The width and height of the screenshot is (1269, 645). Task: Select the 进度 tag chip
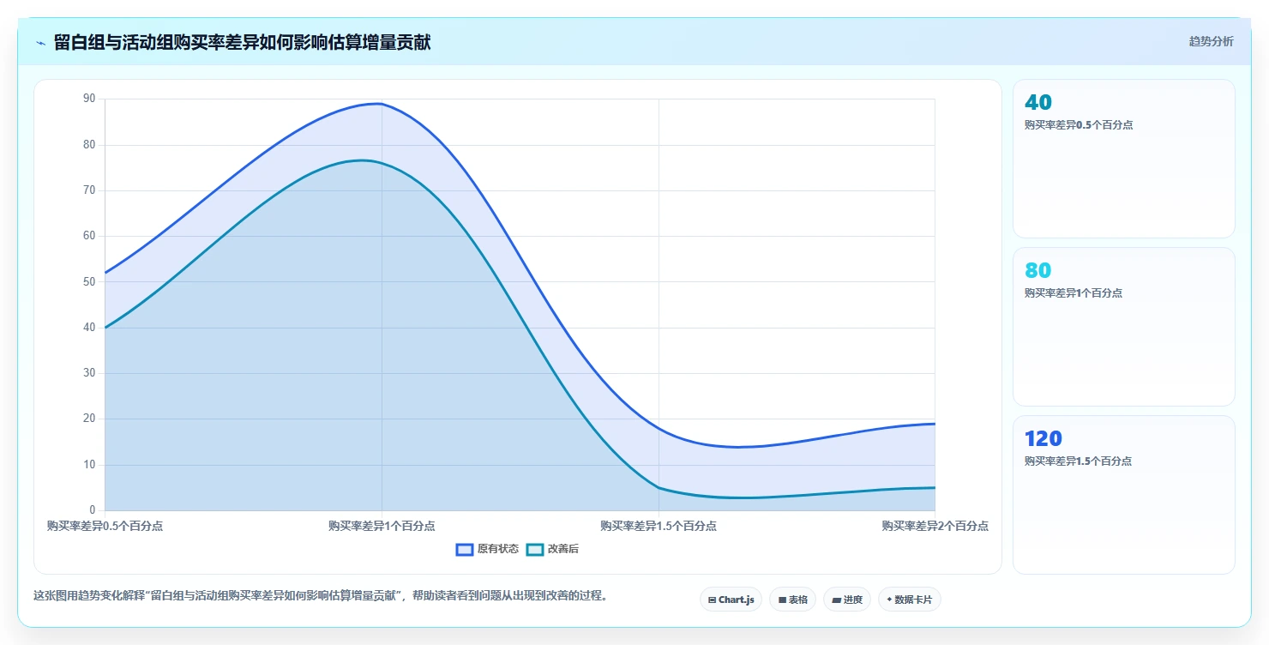pos(846,600)
